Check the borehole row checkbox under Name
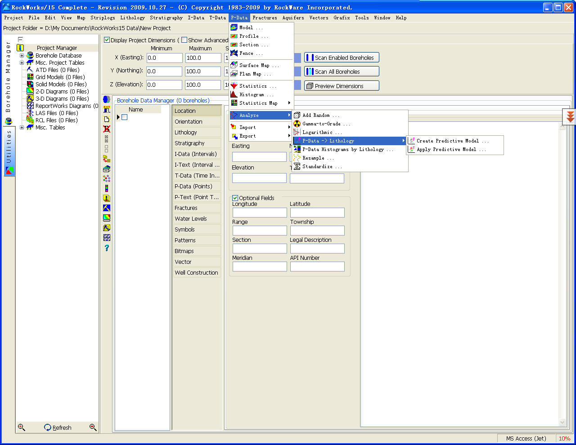 pos(125,117)
